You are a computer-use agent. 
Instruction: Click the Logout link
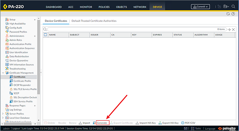(x=16, y=128)
